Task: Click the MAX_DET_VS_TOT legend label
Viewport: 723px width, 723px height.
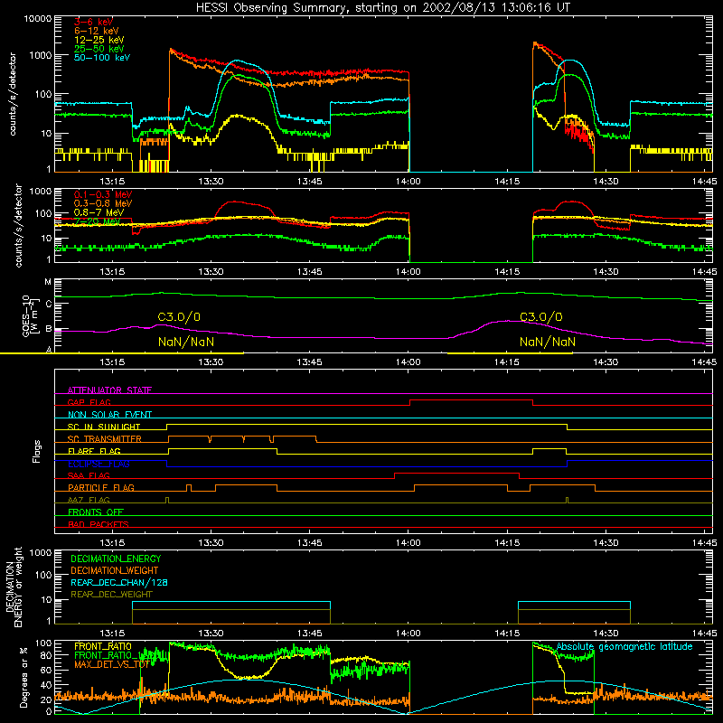Action: point(111,664)
